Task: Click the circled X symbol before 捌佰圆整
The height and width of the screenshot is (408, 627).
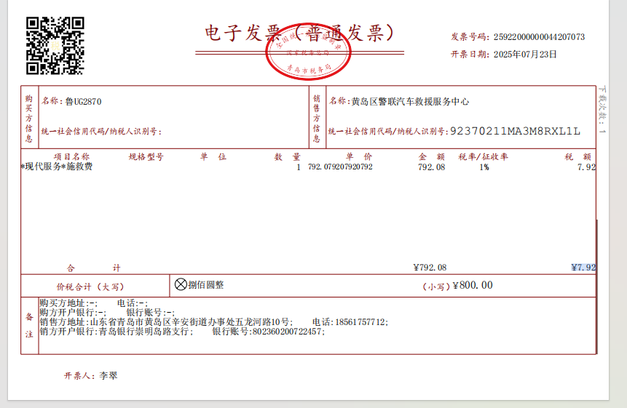Action: tap(181, 284)
